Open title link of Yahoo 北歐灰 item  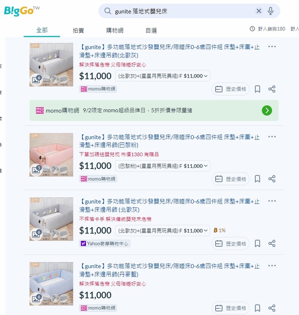tap(169, 205)
